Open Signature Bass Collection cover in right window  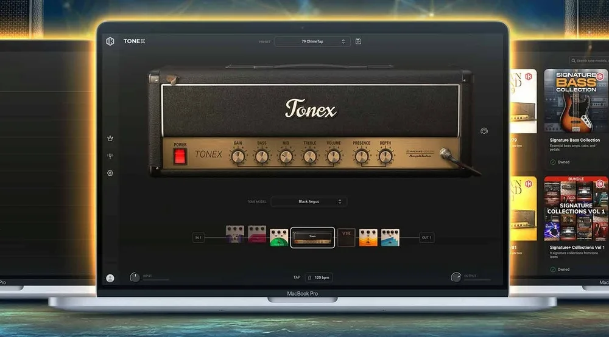tap(576, 101)
